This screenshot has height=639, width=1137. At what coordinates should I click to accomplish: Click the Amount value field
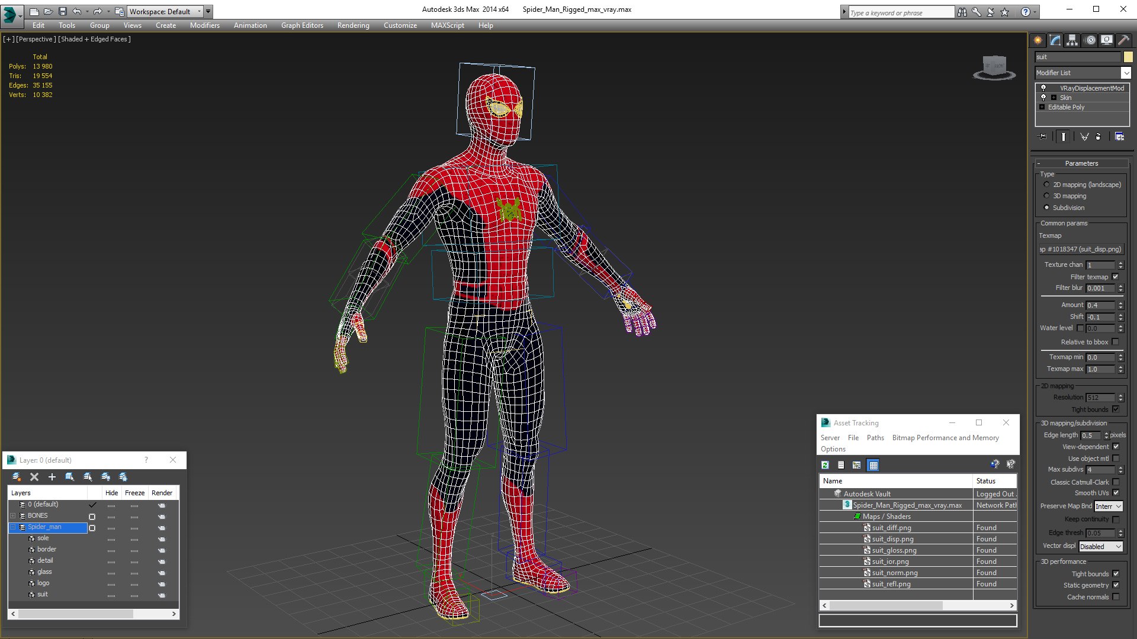(x=1100, y=305)
